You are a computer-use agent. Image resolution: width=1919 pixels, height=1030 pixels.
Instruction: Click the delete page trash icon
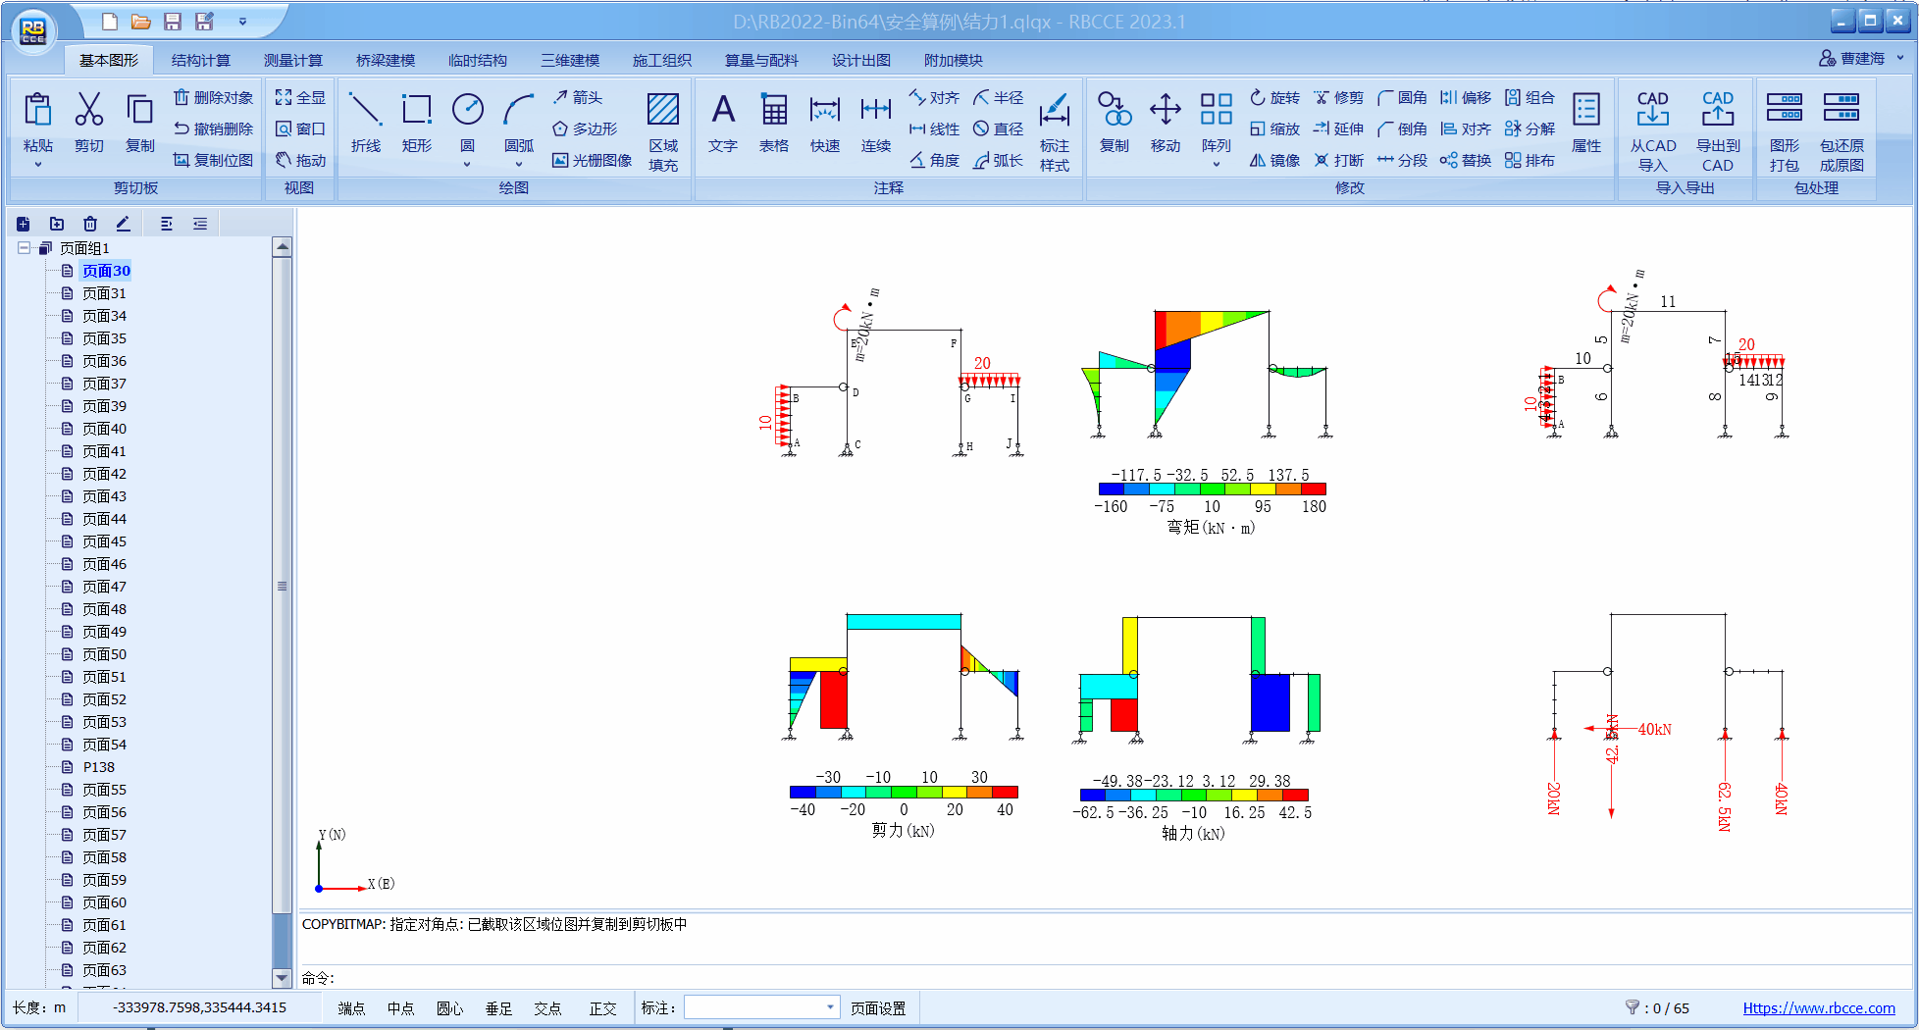[x=90, y=224]
